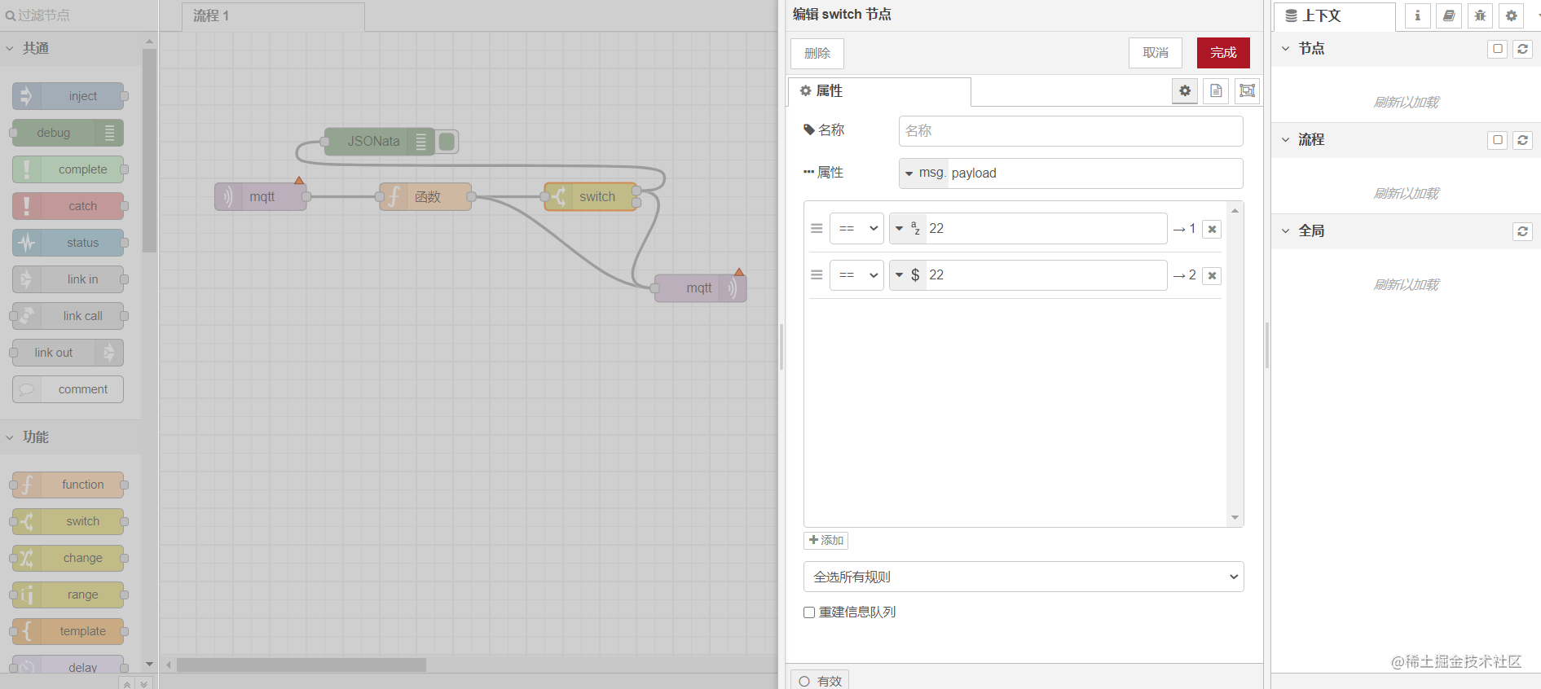Toggle the JSONata debug node output button
This screenshot has width=1541, height=689.
point(447,142)
